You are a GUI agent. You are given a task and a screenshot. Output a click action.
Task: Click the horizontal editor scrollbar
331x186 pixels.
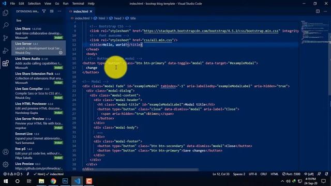click(140, 169)
